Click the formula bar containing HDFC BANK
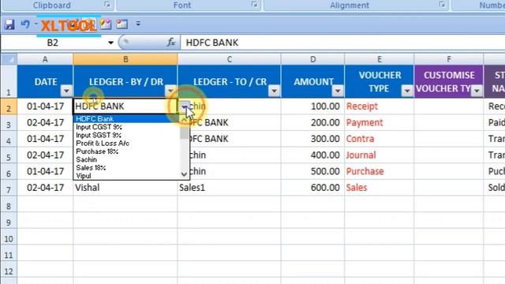This screenshot has width=505, height=284. pyautogui.click(x=342, y=43)
